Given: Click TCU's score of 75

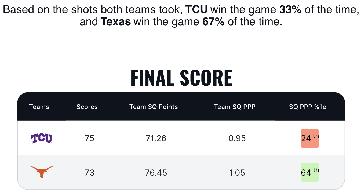Looking at the screenshot, I should [x=89, y=139].
